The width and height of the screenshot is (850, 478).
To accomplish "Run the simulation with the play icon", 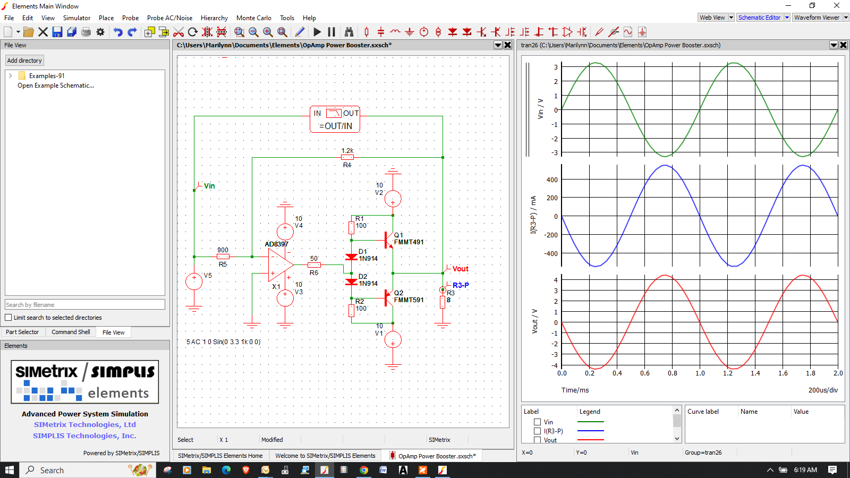I will coord(317,32).
